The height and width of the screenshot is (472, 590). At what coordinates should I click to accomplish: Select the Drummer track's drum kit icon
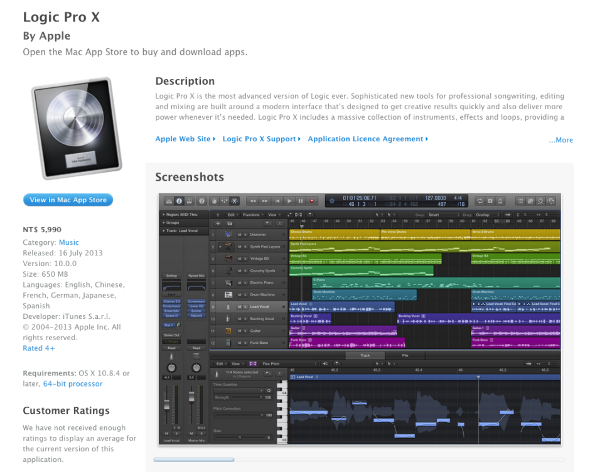coord(227,234)
